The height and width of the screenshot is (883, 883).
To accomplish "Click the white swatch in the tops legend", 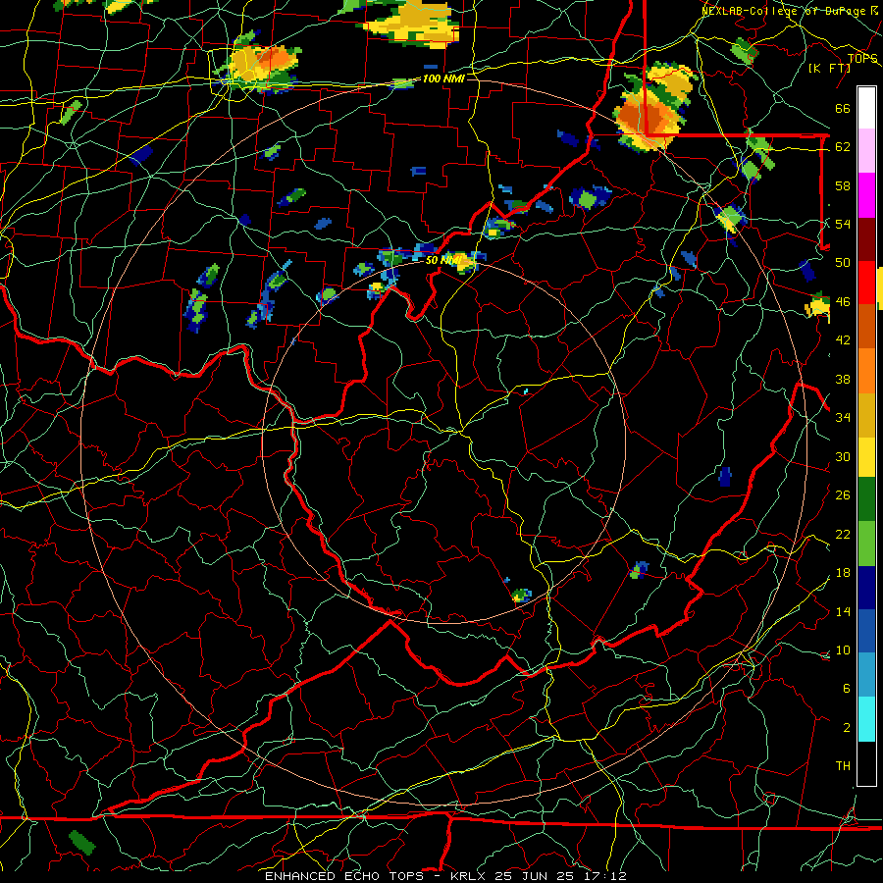I will pyautogui.click(x=866, y=108).
